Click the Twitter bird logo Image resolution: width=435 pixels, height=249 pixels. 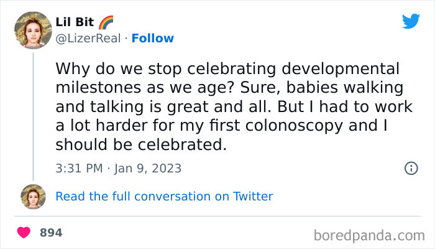(x=411, y=21)
